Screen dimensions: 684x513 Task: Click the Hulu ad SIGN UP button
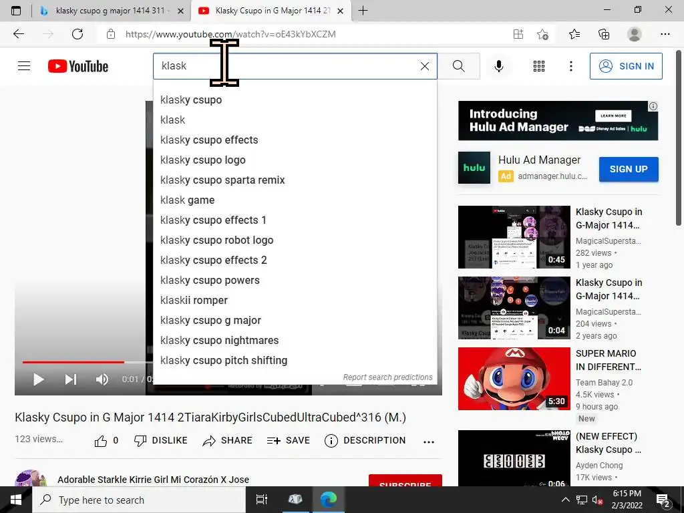pos(629,169)
